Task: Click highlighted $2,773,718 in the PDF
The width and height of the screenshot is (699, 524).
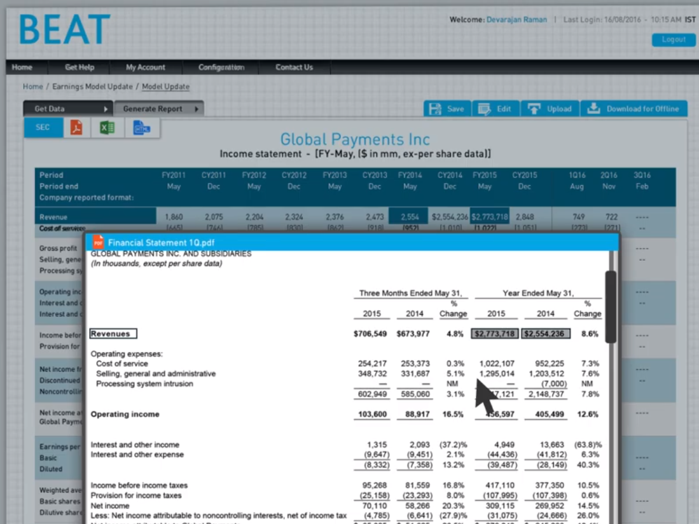Action: pos(495,334)
